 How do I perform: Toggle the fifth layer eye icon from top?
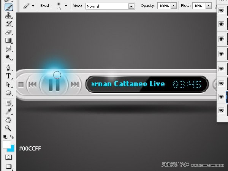(221, 69)
